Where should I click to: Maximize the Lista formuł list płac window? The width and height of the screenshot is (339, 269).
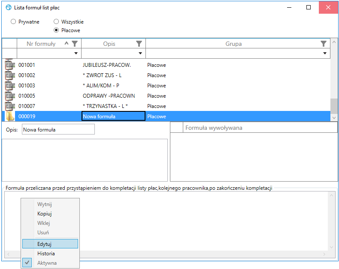click(x=309, y=7)
